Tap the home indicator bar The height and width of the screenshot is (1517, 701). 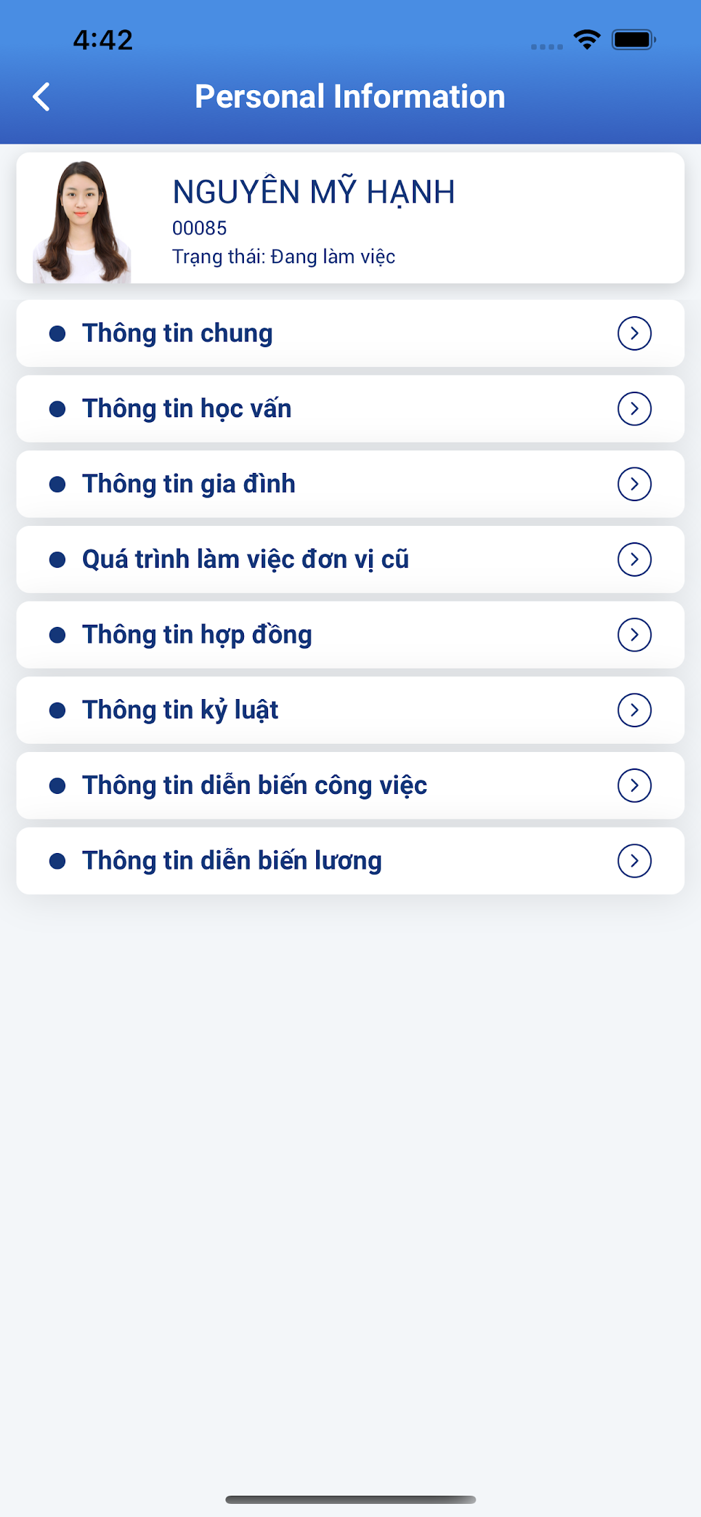(350, 1499)
